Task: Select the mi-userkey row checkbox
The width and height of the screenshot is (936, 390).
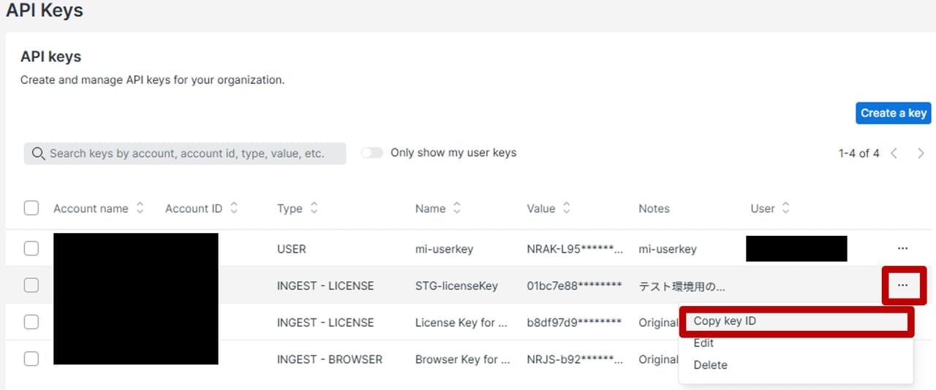Action: click(31, 248)
